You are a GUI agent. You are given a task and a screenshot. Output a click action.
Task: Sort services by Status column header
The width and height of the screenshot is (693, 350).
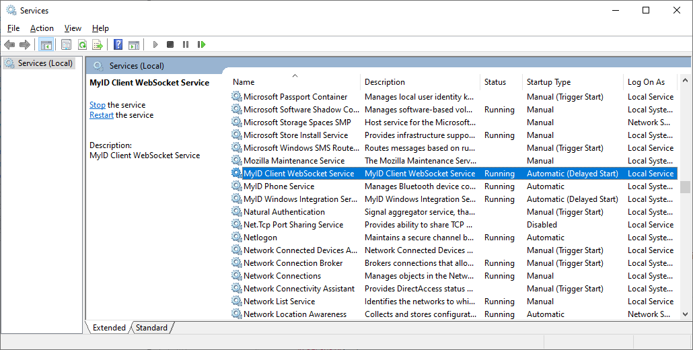click(x=495, y=82)
